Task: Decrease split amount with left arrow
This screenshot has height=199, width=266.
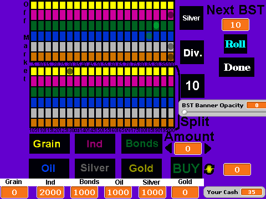Action: pyautogui.click(x=168, y=148)
